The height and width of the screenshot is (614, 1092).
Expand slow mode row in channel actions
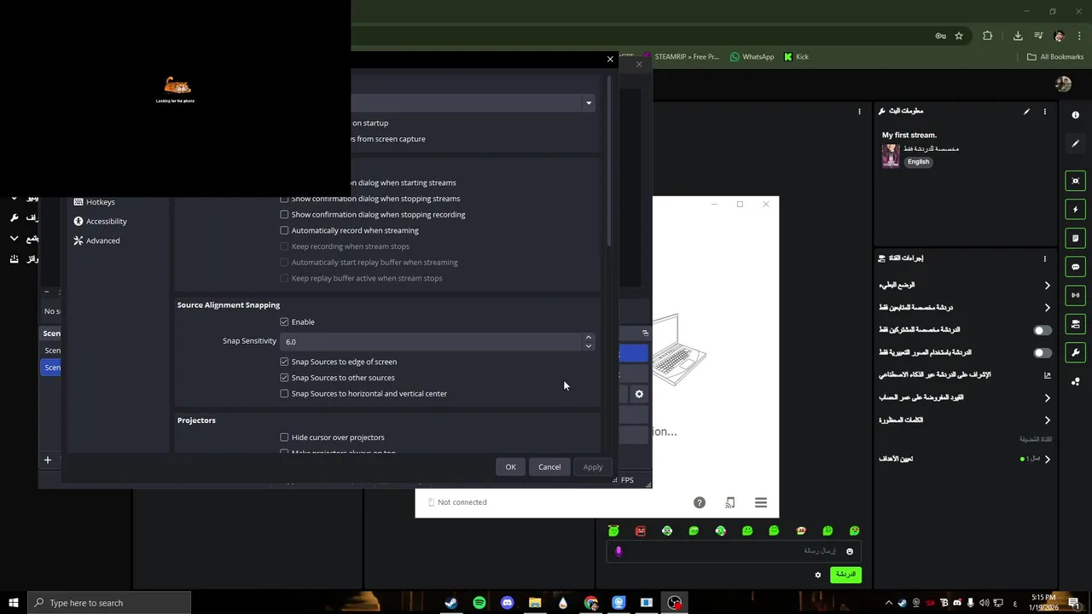click(965, 285)
